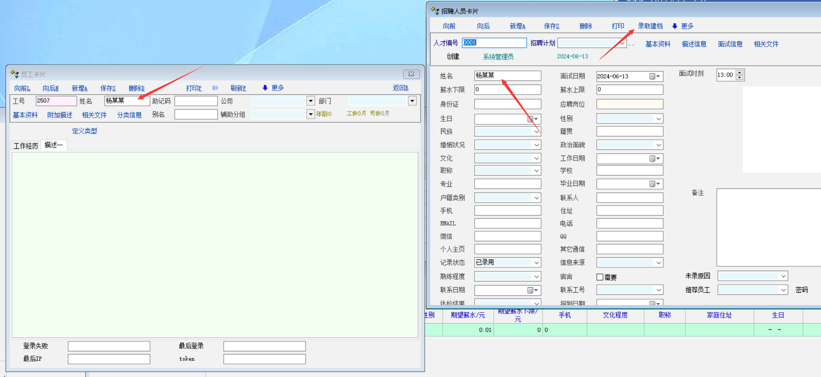Click the 更多 down-arrow icon in 招聘人员卡片 toolbar
This screenshot has height=377, width=821.
click(x=675, y=26)
